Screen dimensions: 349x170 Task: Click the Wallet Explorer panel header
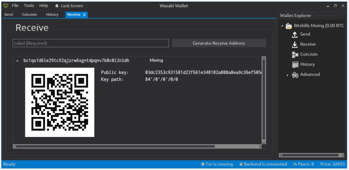(295, 15)
